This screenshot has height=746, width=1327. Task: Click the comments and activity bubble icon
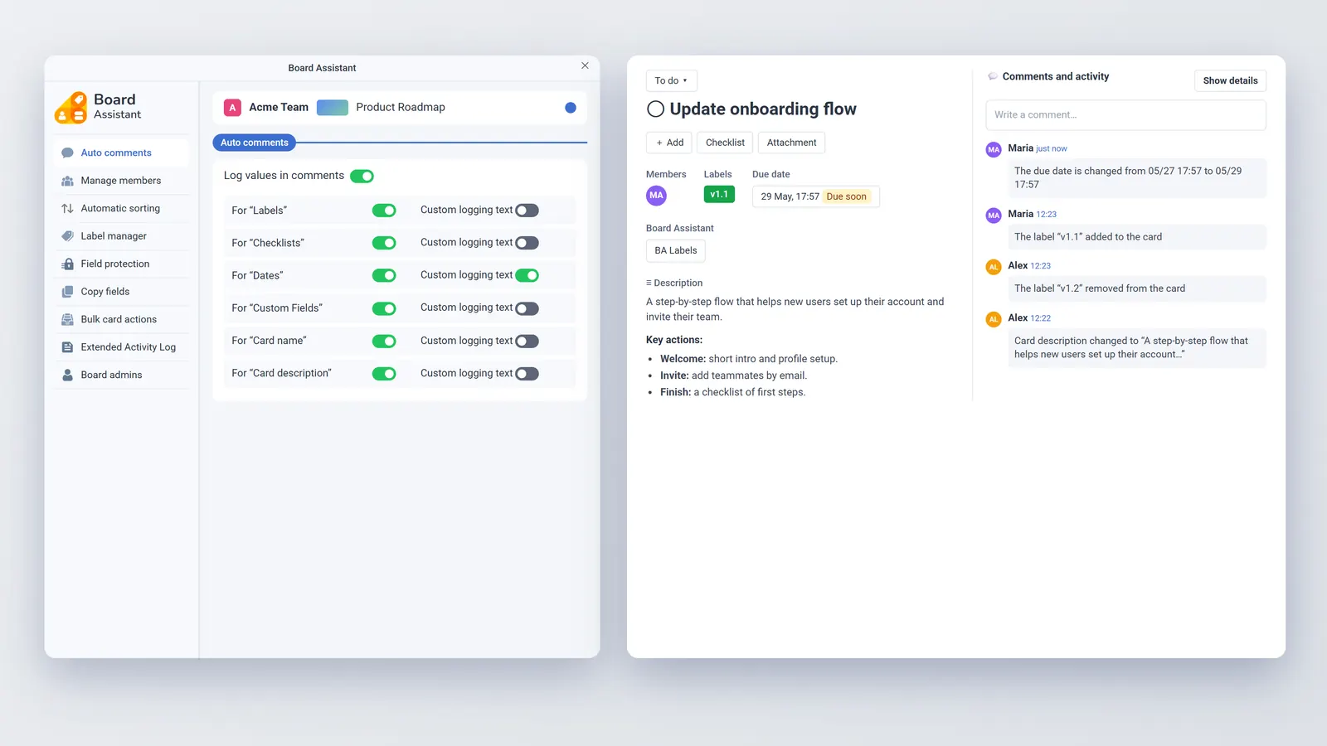pyautogui.click(x=992, y=76)
